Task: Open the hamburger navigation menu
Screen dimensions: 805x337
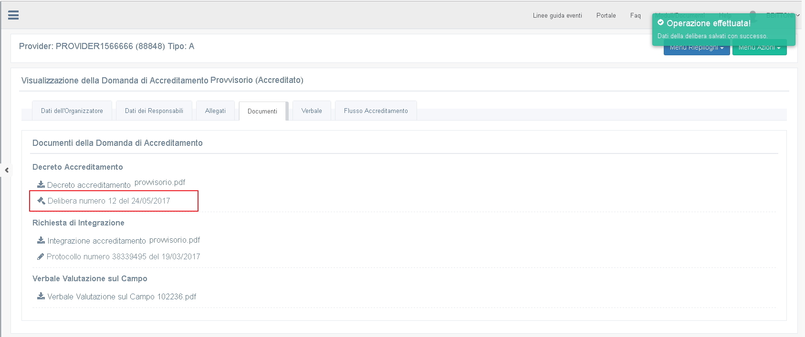Action: (13, 15)
